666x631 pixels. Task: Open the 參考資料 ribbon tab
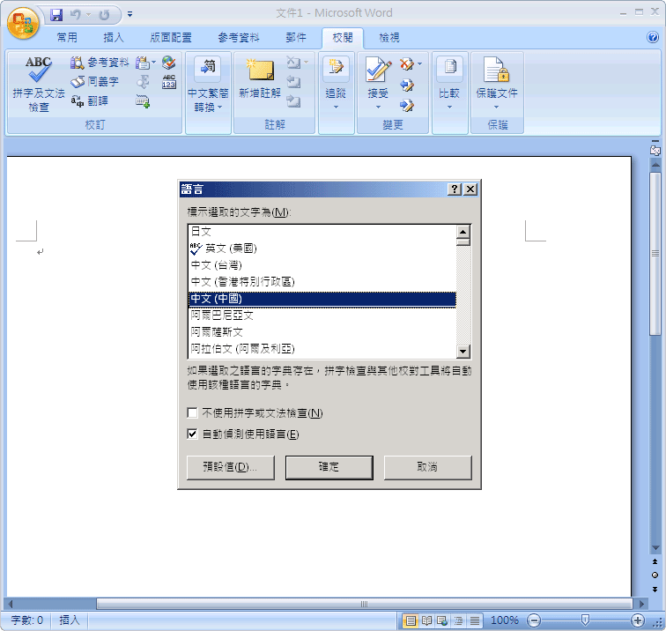238,38
